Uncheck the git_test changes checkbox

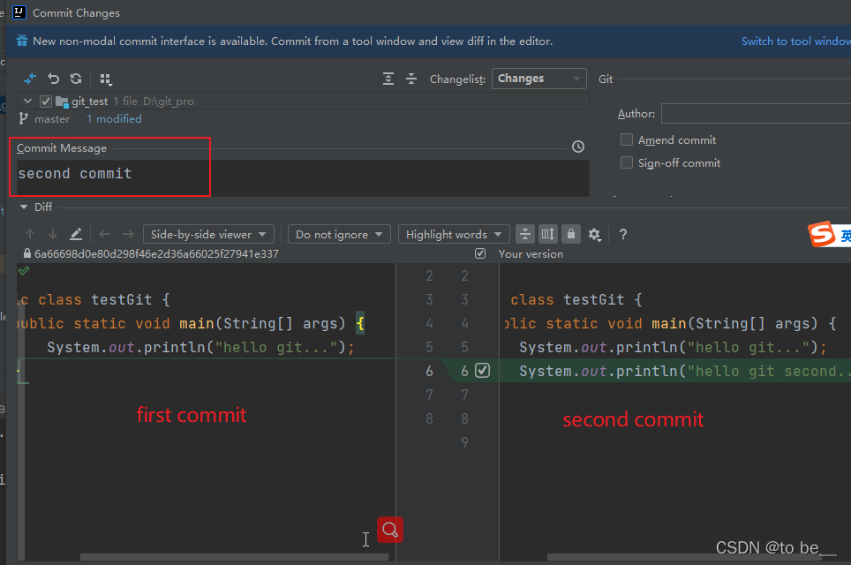(46, 102)
